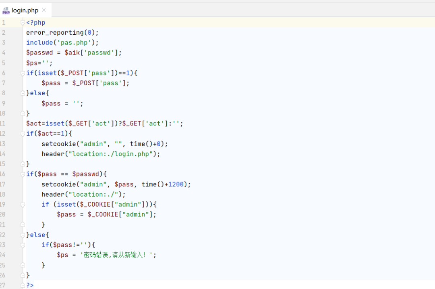Collapse the if isset $_COOKIE block on line 19
The height and width of the screenshot is (289, 435).
click(23, 205)
